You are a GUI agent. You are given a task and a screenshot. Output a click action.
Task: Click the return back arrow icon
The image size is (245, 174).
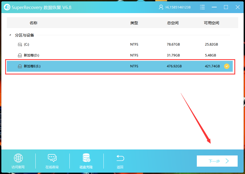pos(120,158)
